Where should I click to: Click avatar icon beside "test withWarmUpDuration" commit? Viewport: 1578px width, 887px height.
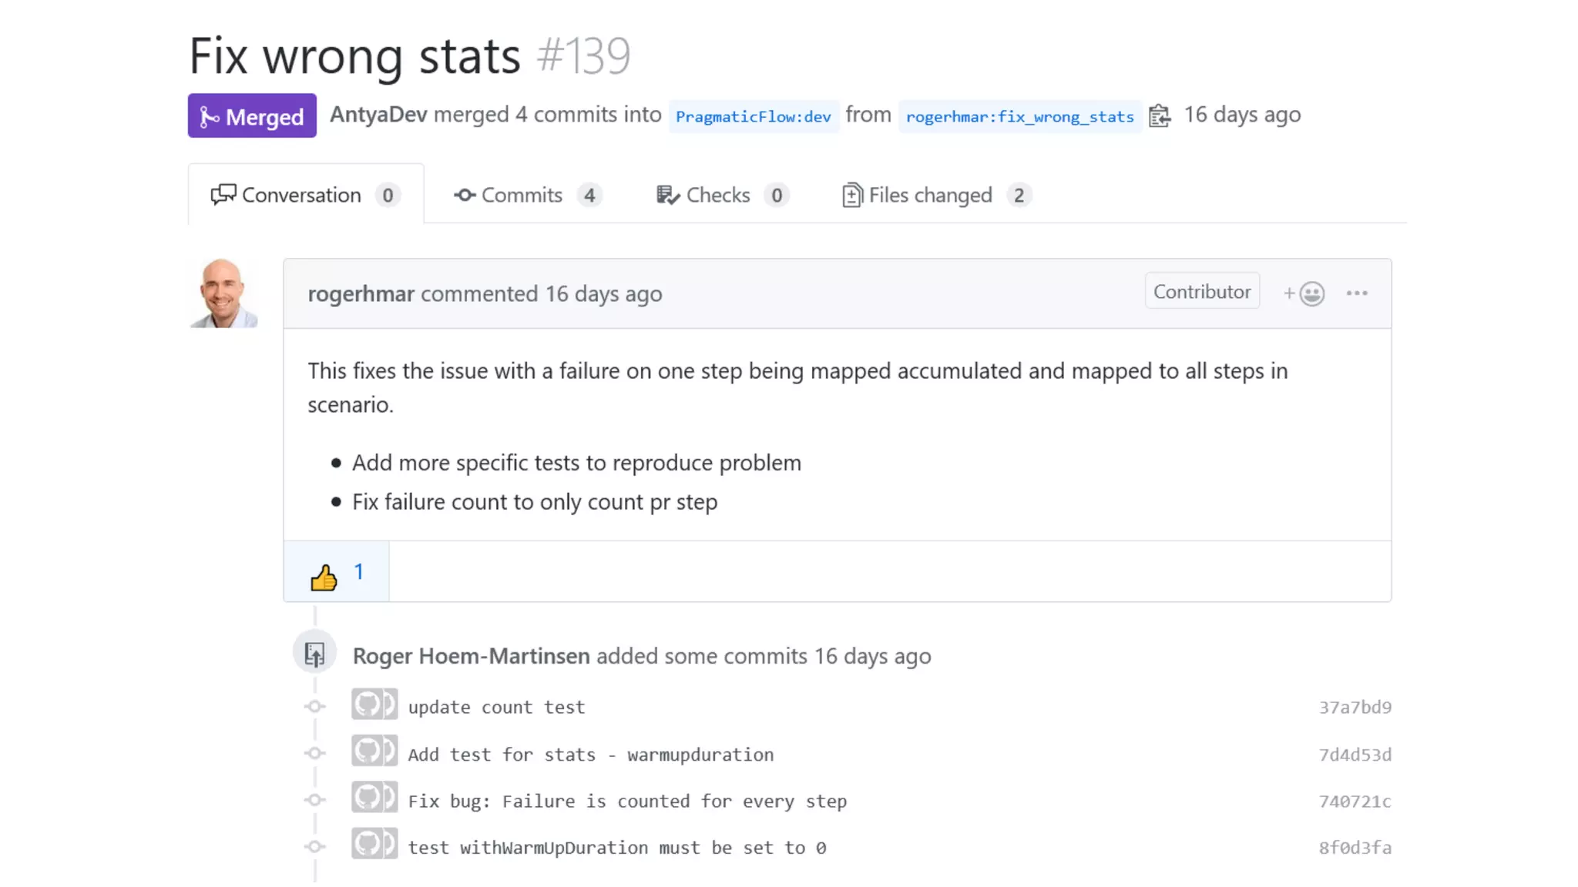pyautogui.click(x=374, y=845)
